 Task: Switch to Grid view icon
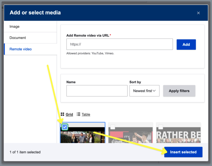(63, 114)
